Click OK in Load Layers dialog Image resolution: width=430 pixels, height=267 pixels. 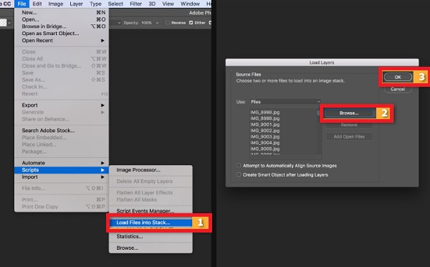pos(398,78)
